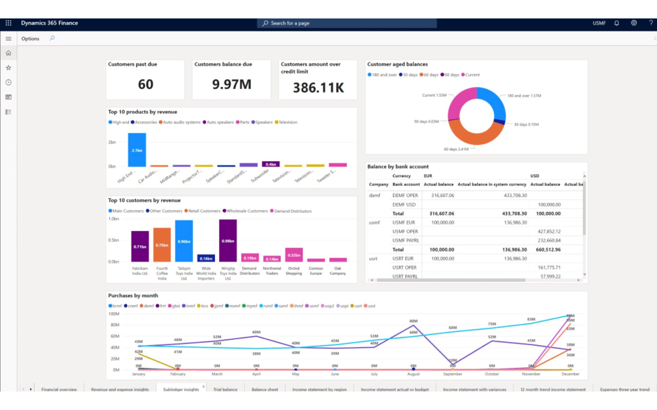
Task: Click the Customers balance due 9.97M card
Action: coord(231,79)
